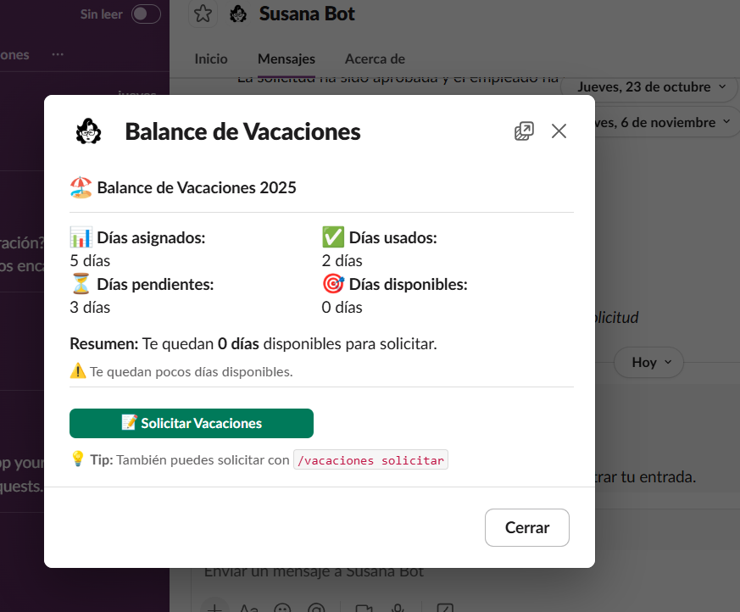Switch to the Inicio tab
This screenshot has height=612, width=740.
click(x=210, y=58)
